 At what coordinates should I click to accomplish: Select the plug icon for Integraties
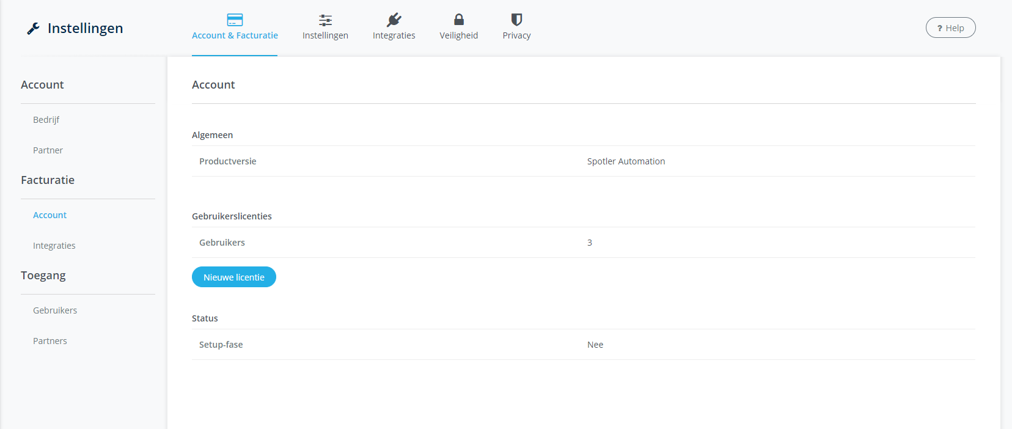[394, 20]
